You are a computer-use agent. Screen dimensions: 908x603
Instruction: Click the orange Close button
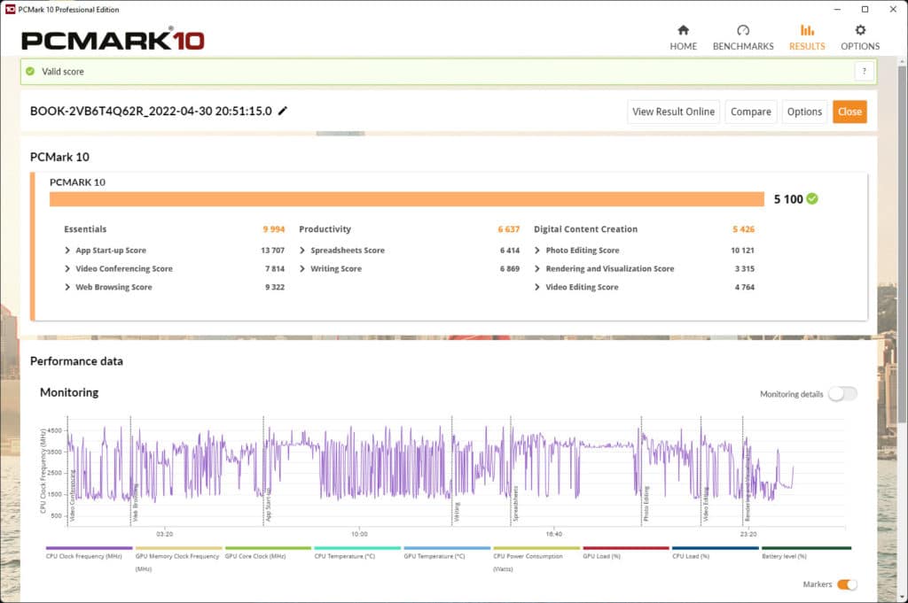point(849,112)
